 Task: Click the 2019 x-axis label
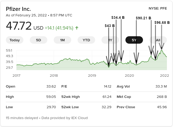click(92, 75)
